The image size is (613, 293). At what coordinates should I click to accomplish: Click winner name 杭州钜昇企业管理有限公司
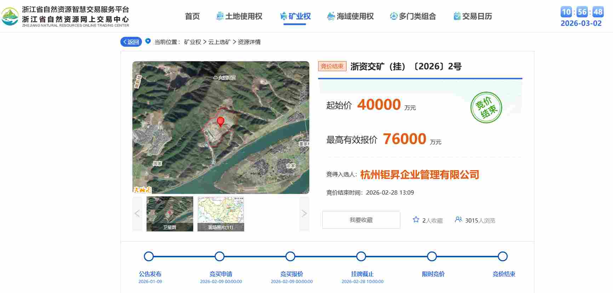(420, 174)
